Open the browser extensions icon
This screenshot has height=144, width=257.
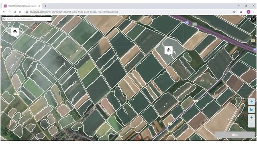(x=241, y=12)
